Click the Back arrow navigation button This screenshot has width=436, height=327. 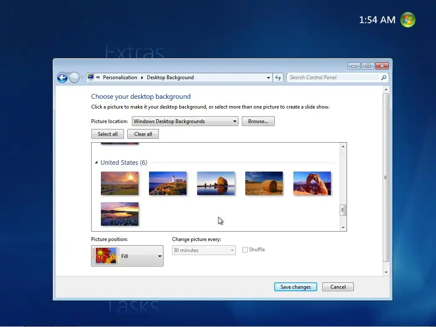pyautogui.click(x=62, y=77)
